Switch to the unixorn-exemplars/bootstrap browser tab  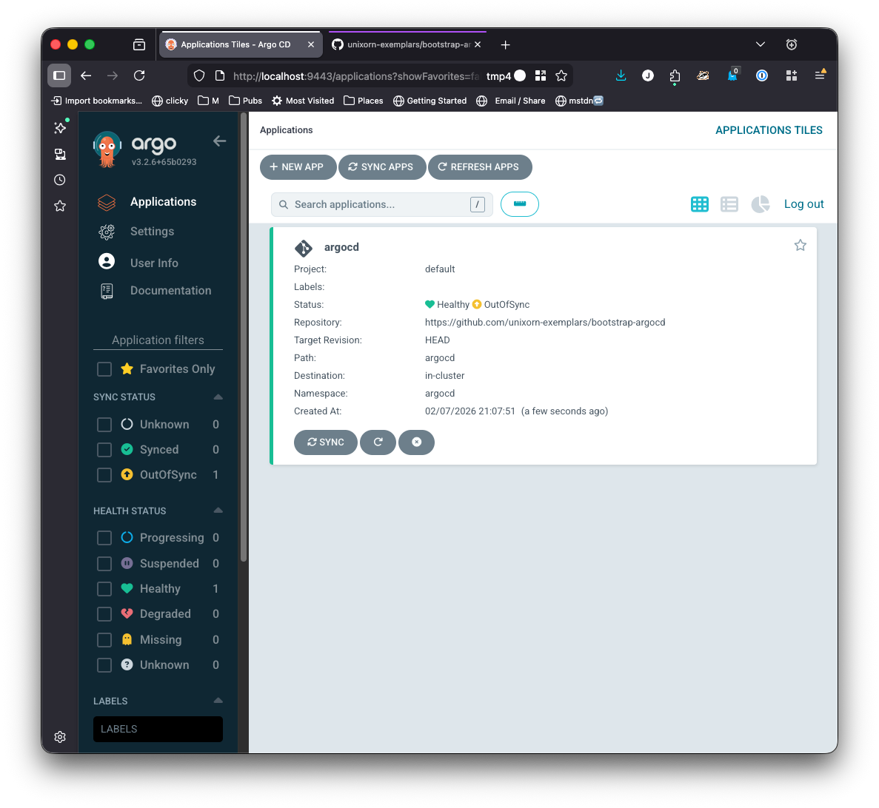pyautogui.click(x=407, y=44)
